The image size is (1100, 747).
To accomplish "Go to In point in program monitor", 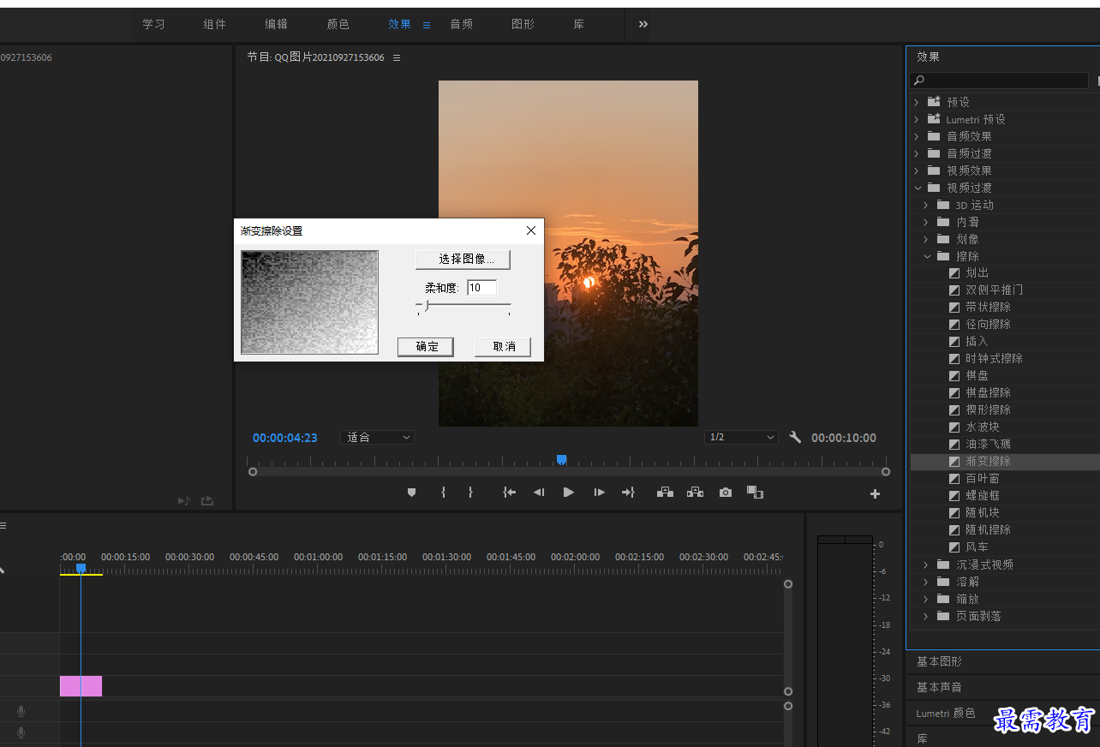I will (510, 493).
